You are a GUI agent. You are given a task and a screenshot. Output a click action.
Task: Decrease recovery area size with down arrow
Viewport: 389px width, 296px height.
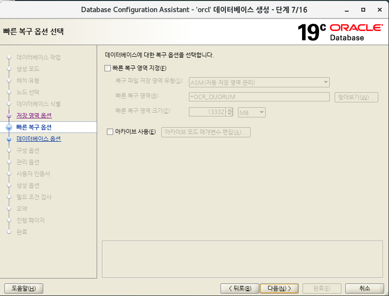[230, 115]
